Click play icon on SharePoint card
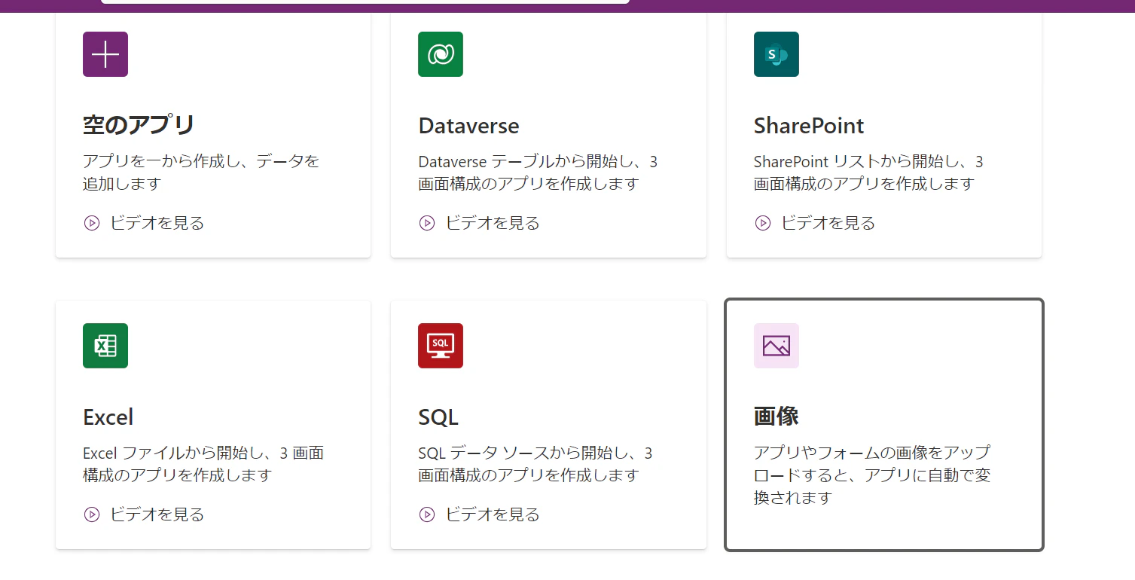Image resolution: width=1135 pixels, height=580 pixels. [x=763, y=223]
